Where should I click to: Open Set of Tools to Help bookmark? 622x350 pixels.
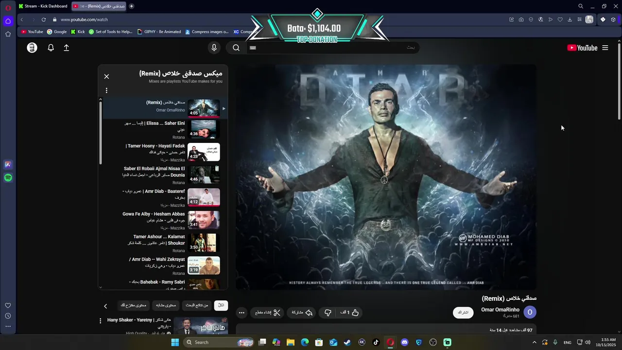pos(110,32)
